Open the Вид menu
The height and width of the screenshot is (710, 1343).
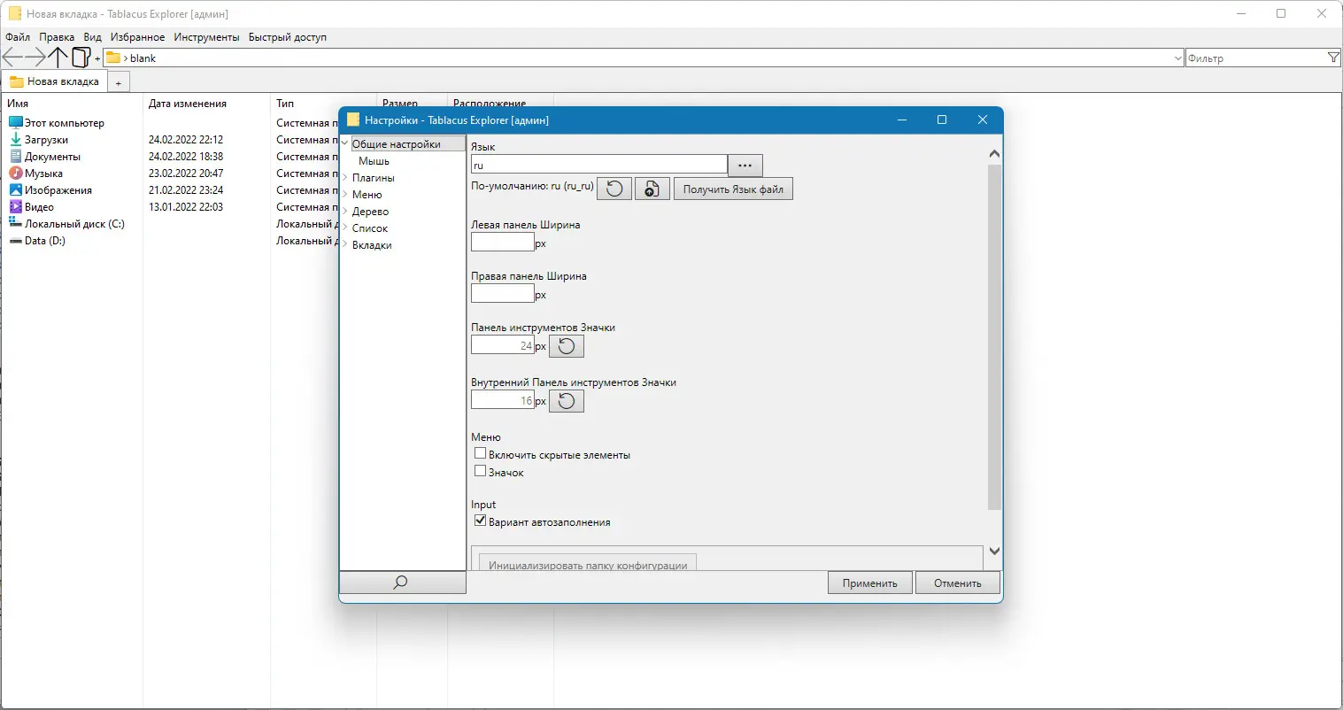coord(93,37)
